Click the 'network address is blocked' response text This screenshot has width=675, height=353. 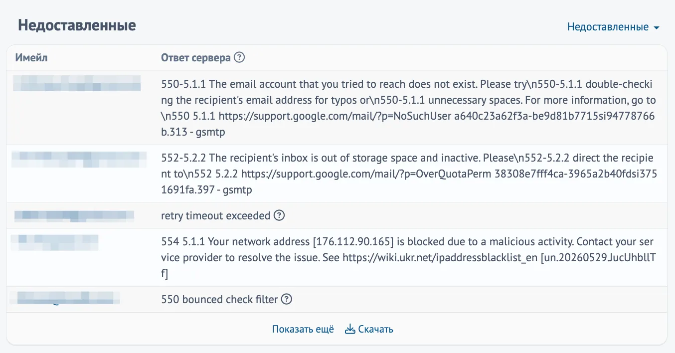tap(407, 258)
